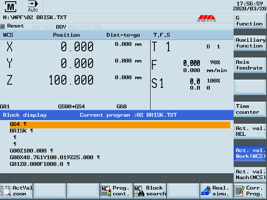Image resolution: width=267 pixels, height=200 pixels.
Task: Click the Reset channel status text
Action: pyautogui.click(x=15, y=26)
